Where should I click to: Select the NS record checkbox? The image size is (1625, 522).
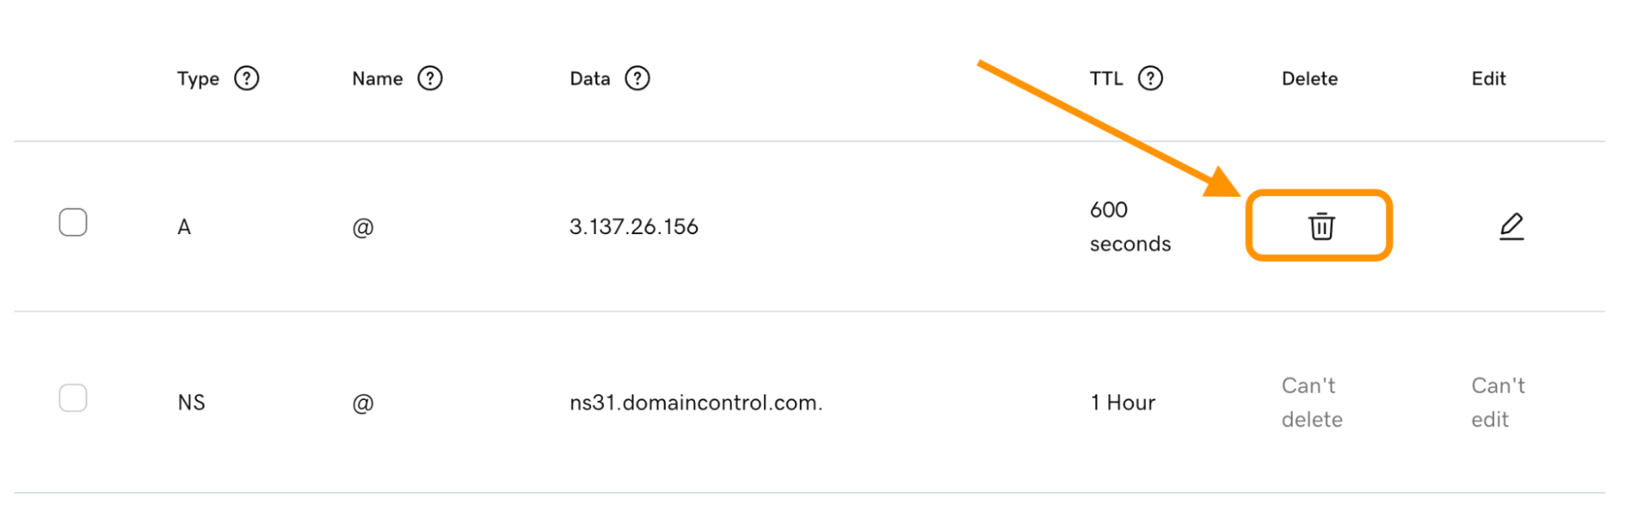point(73,398)
